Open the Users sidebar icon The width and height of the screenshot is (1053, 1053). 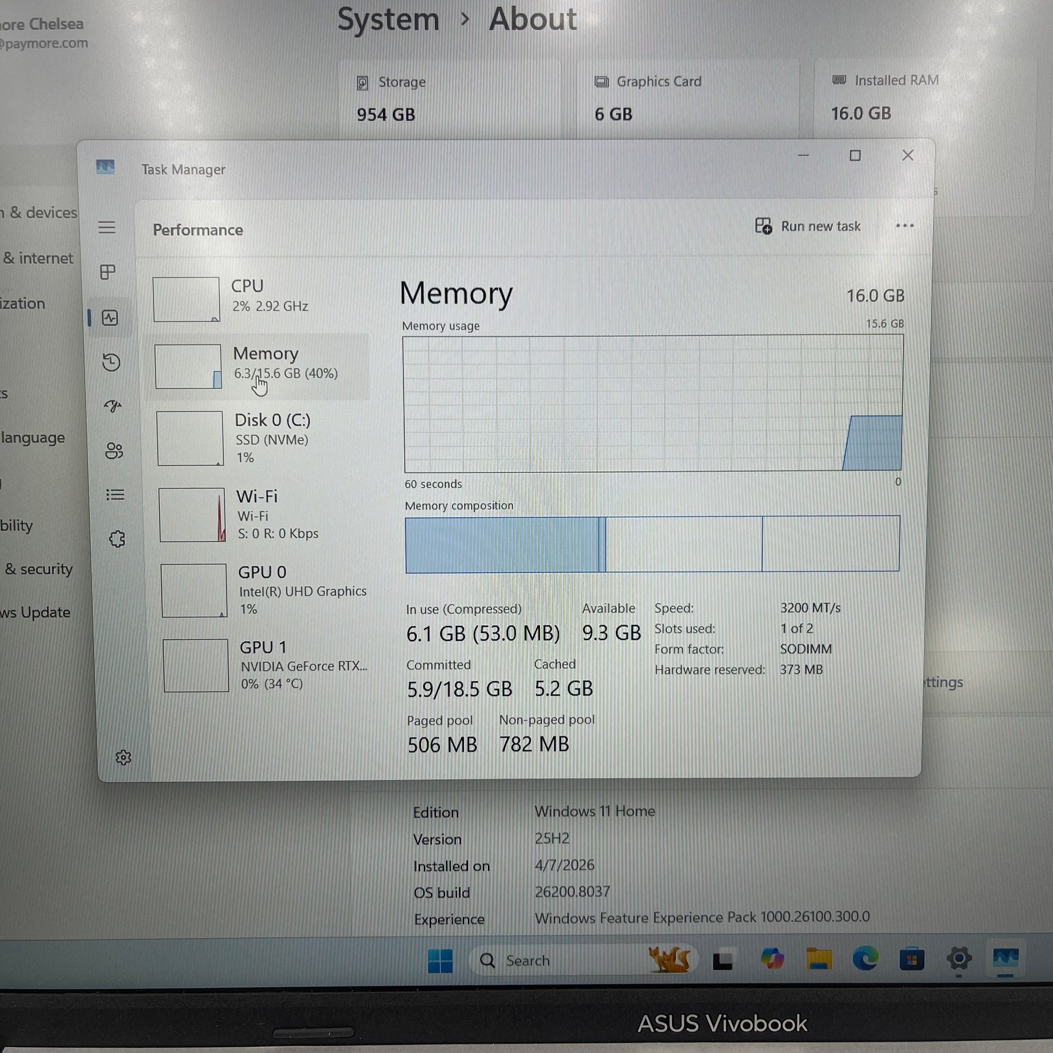click(114, 451)
